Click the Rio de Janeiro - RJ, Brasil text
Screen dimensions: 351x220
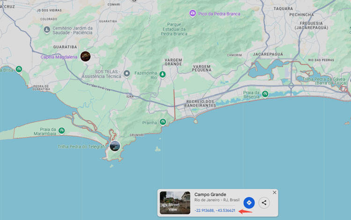point(217,200)
